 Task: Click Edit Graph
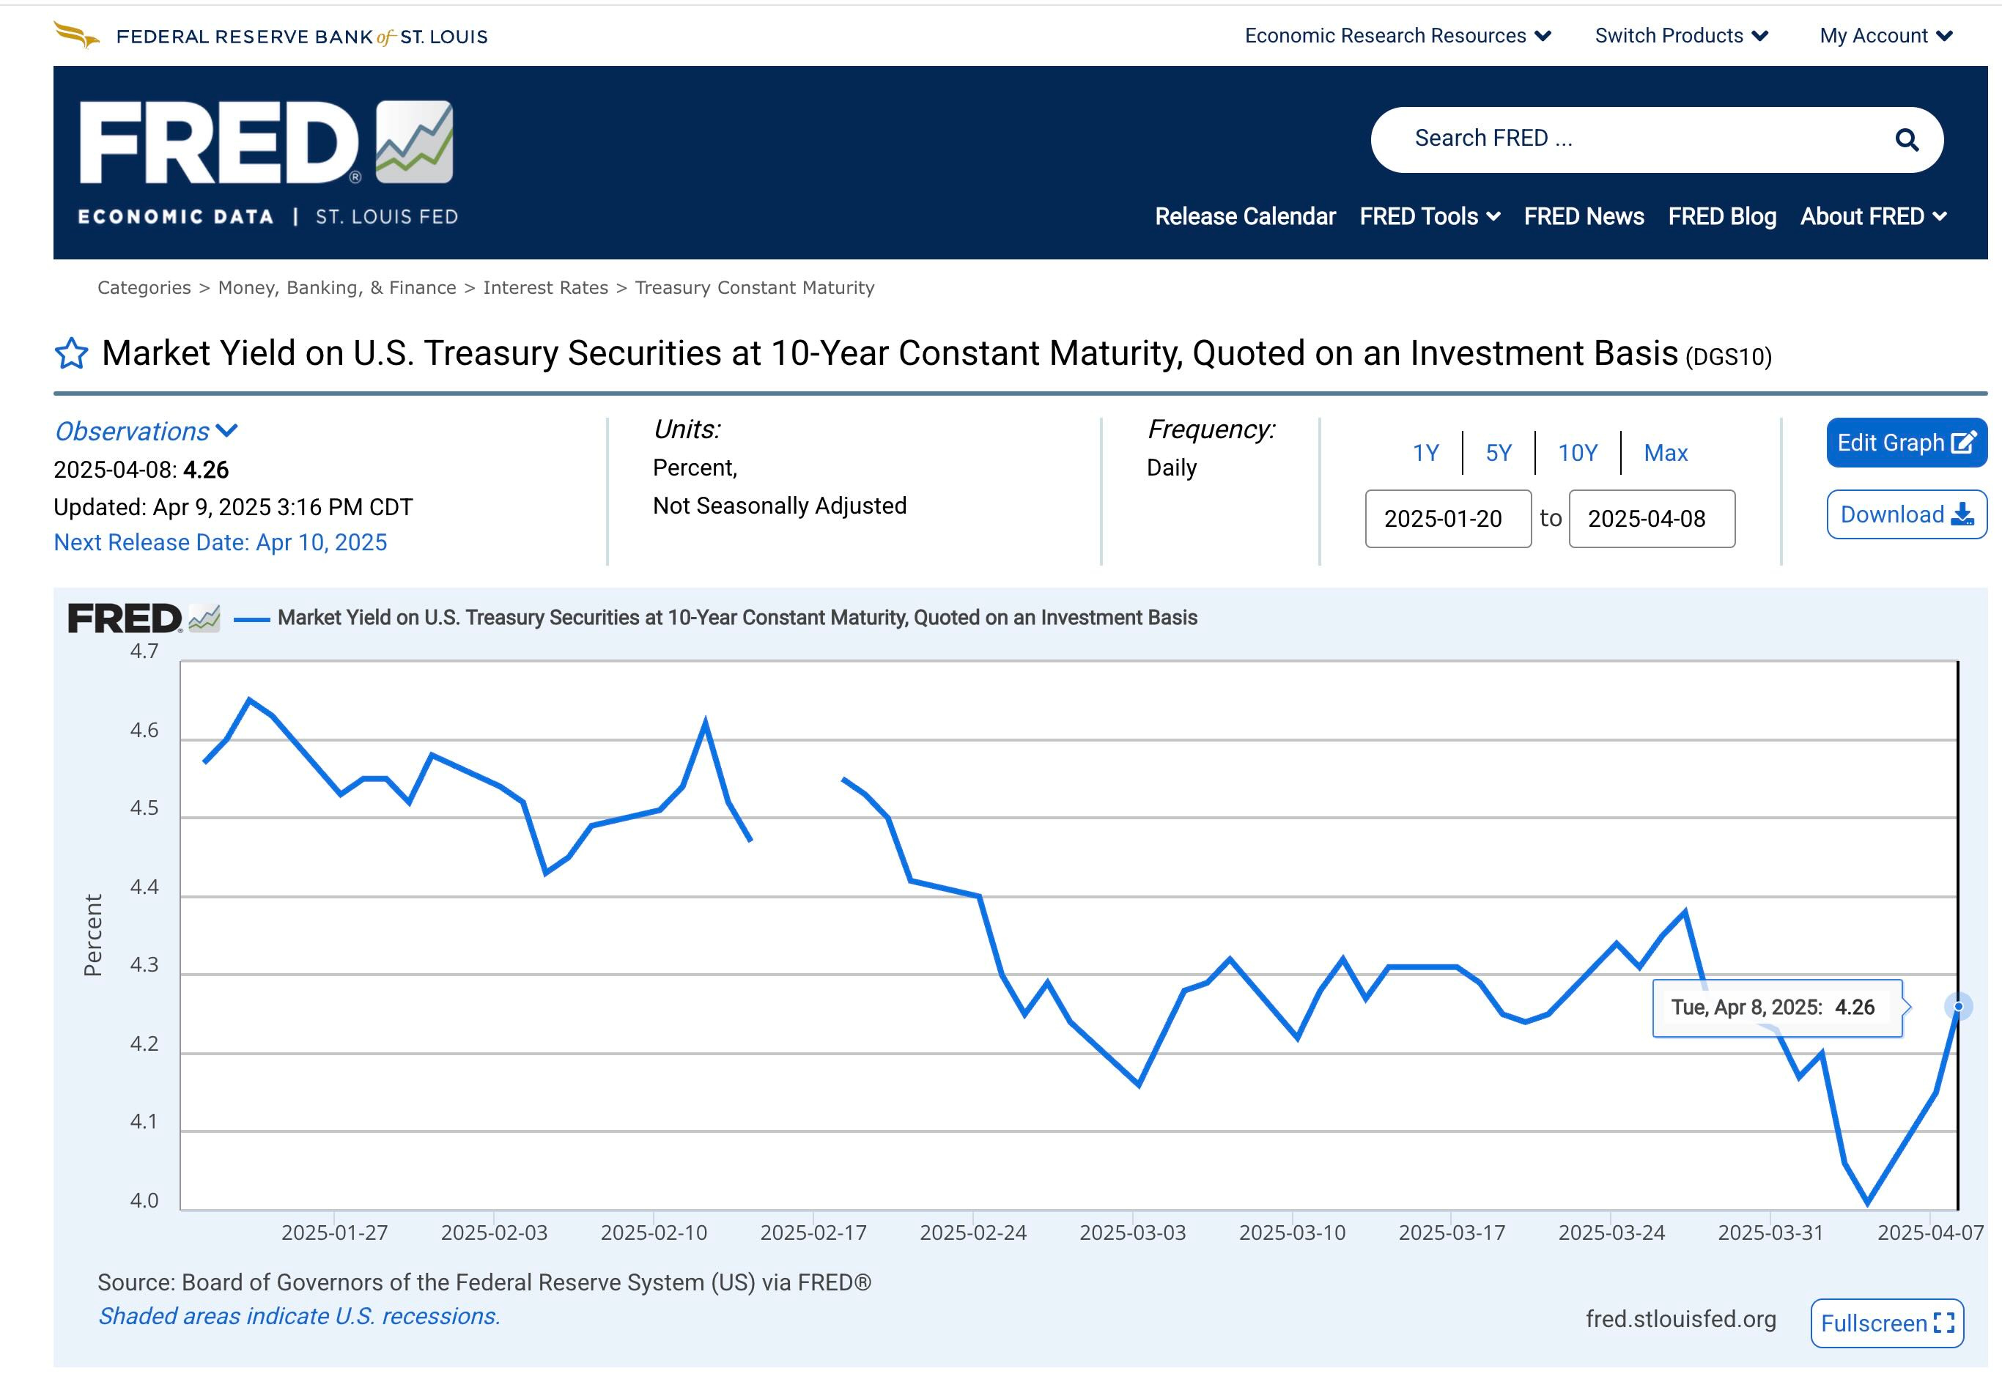click(1905, 443)
